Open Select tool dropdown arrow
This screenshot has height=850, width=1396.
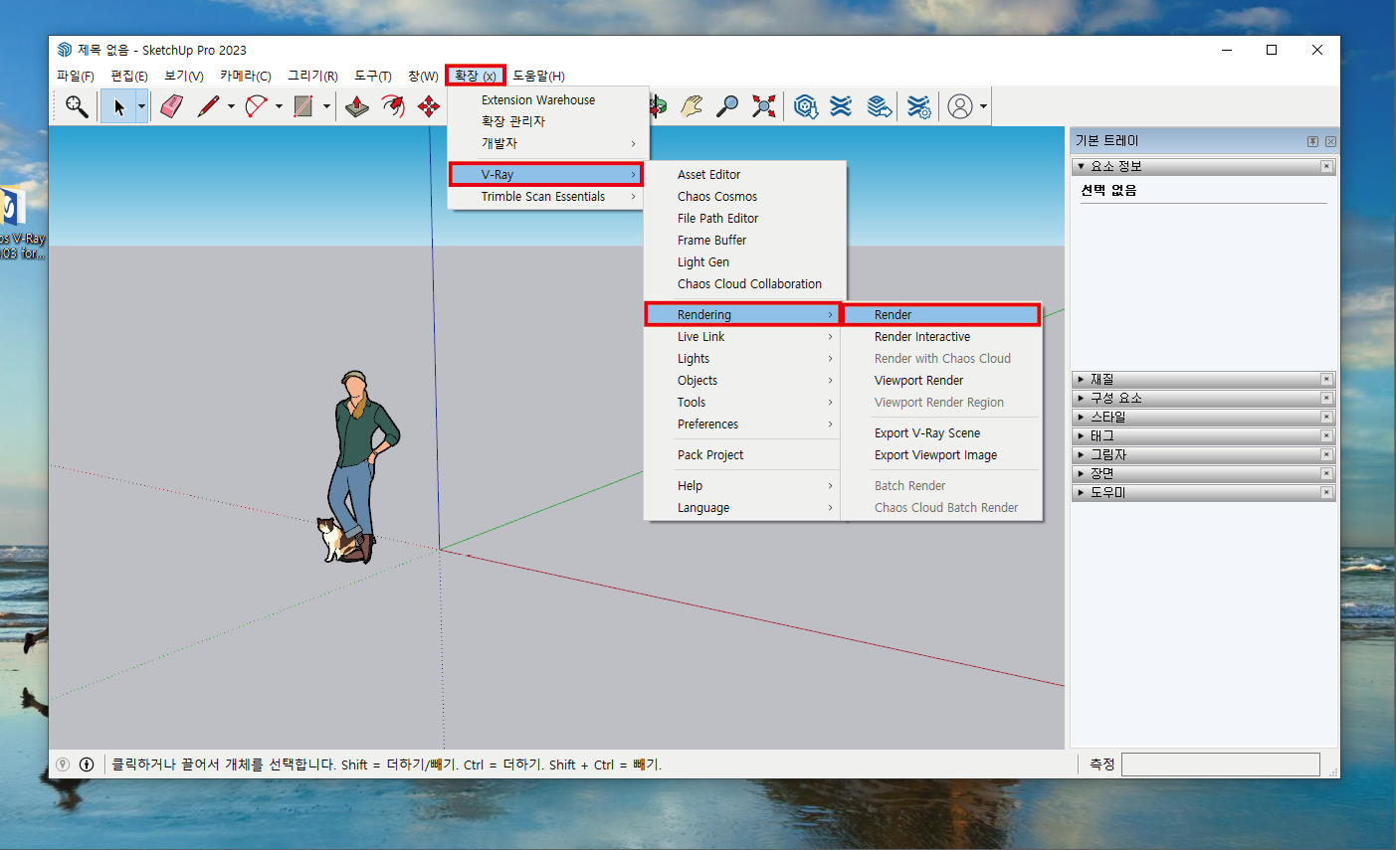pyautogui.click(x=141, y=106)
